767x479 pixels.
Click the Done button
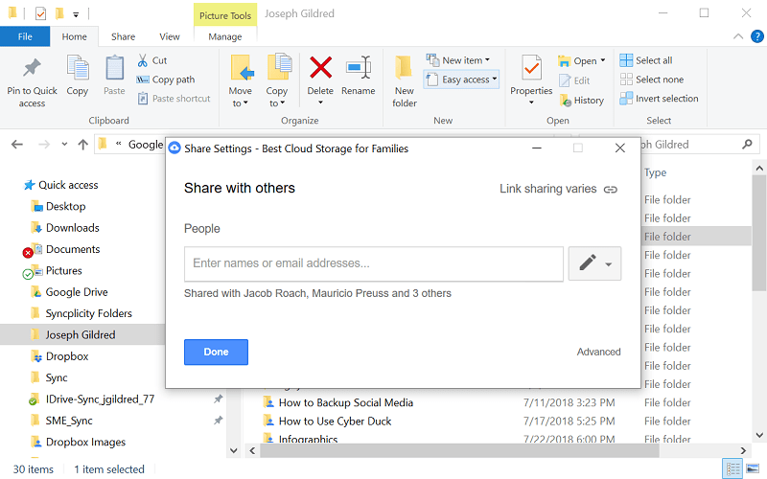coord(216,352)
